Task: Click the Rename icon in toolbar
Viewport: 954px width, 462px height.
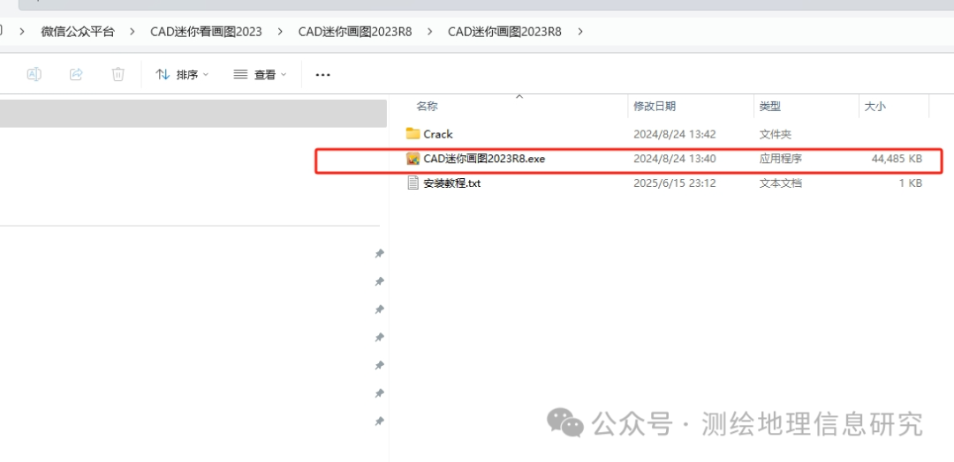Action: point(34,75)
